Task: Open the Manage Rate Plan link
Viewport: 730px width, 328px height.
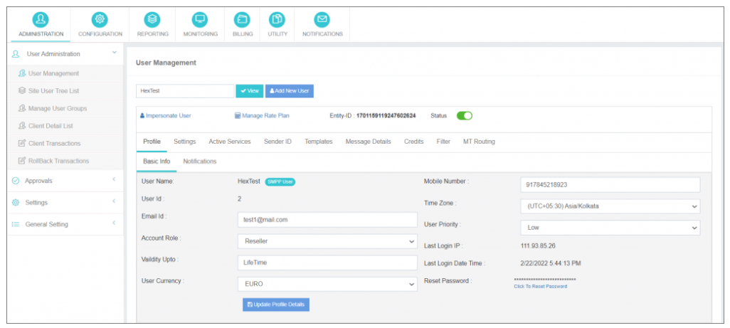Action: 262,116
